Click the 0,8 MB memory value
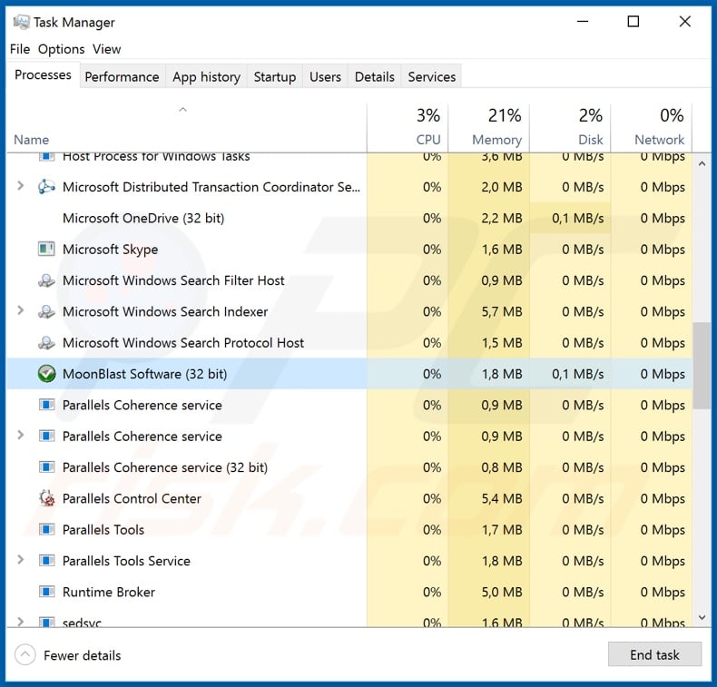Screen dimensions: 717x687 point(502,467)
